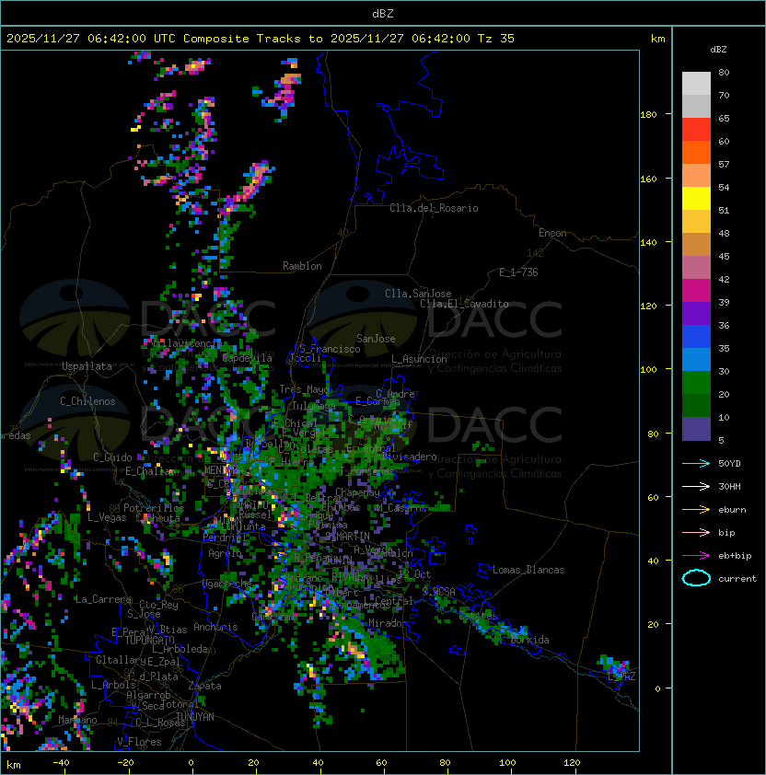
Task: Click the magenta eb+bip arrow legend icon
Action: click(x=696, y=556)
